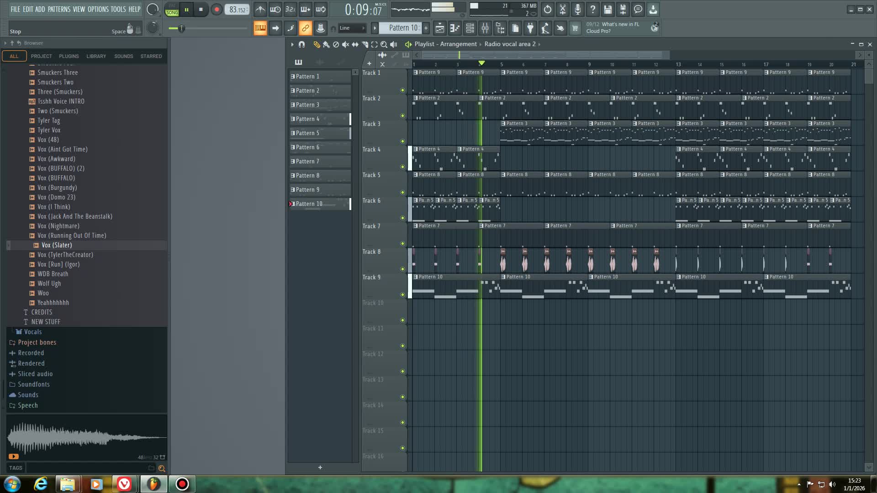Toggle Song/Pattern mode button

[172, 10]
